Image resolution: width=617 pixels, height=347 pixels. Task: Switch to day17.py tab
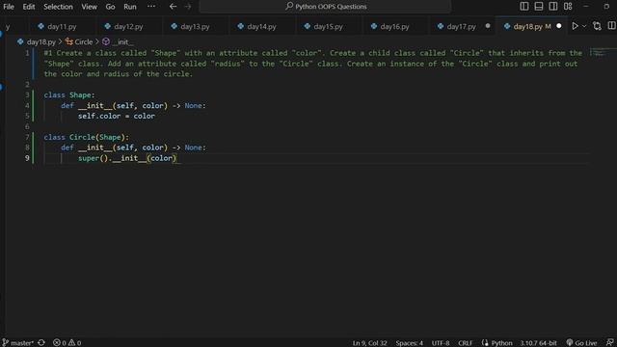pyautogui.click(x=461, y=26)
